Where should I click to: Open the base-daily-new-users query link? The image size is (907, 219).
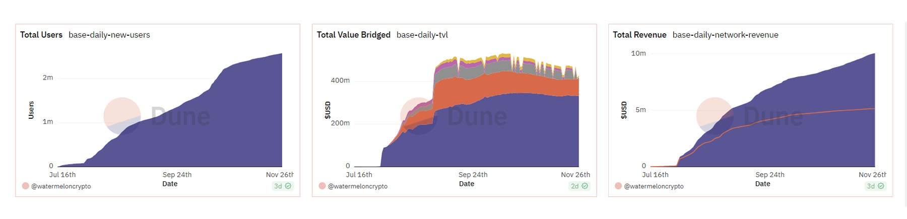(x=109, y=35)
